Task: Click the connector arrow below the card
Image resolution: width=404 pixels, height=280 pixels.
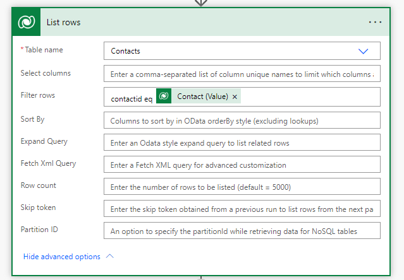Action: click(201, 277)
